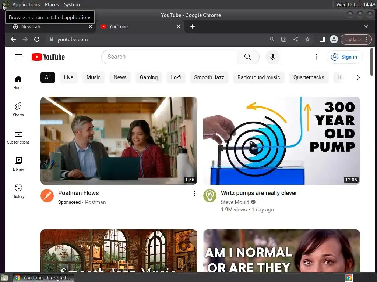Image resolution: width=377 pixels, height=282 pixels.
Task: Select the All category chip
Action: click(x=48, y=77)
